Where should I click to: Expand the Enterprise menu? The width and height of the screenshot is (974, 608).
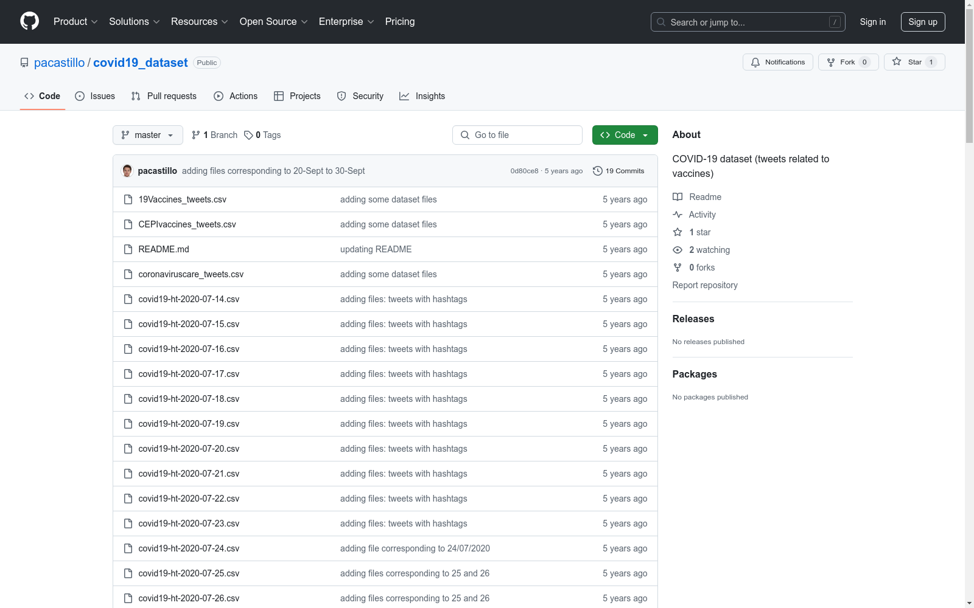click(x=346, y=22)
